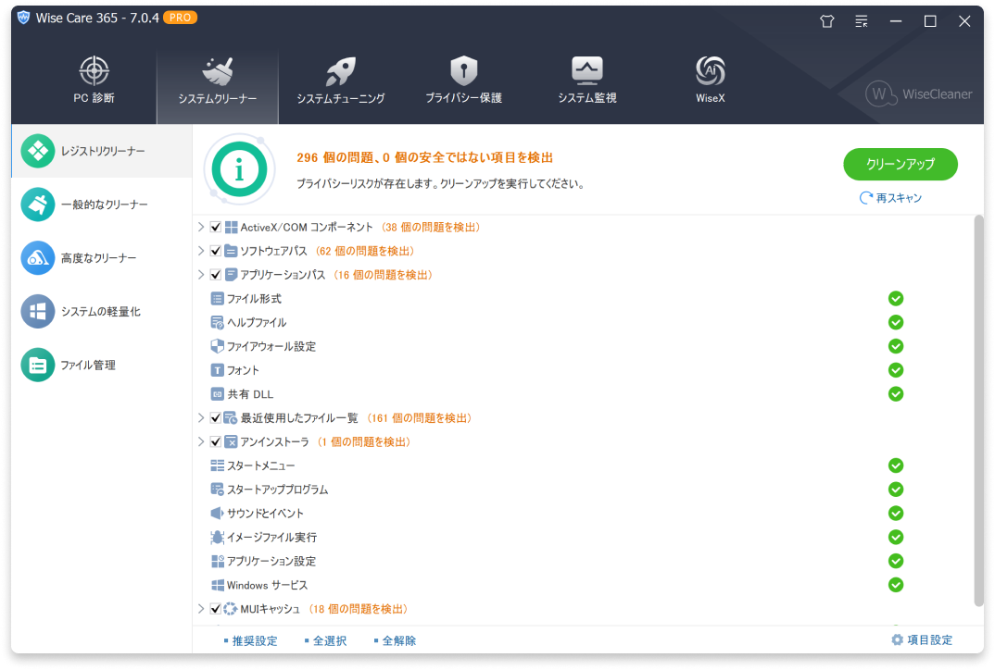Click the 再スキャン link
The image size is (995, 670).
tap(891, 198)
